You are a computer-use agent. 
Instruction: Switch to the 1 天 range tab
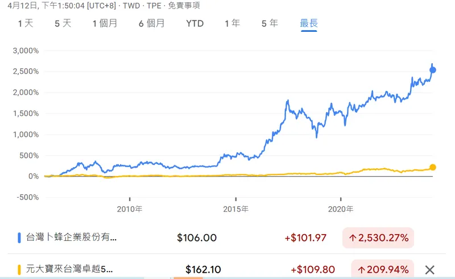[x=26, y=23]
